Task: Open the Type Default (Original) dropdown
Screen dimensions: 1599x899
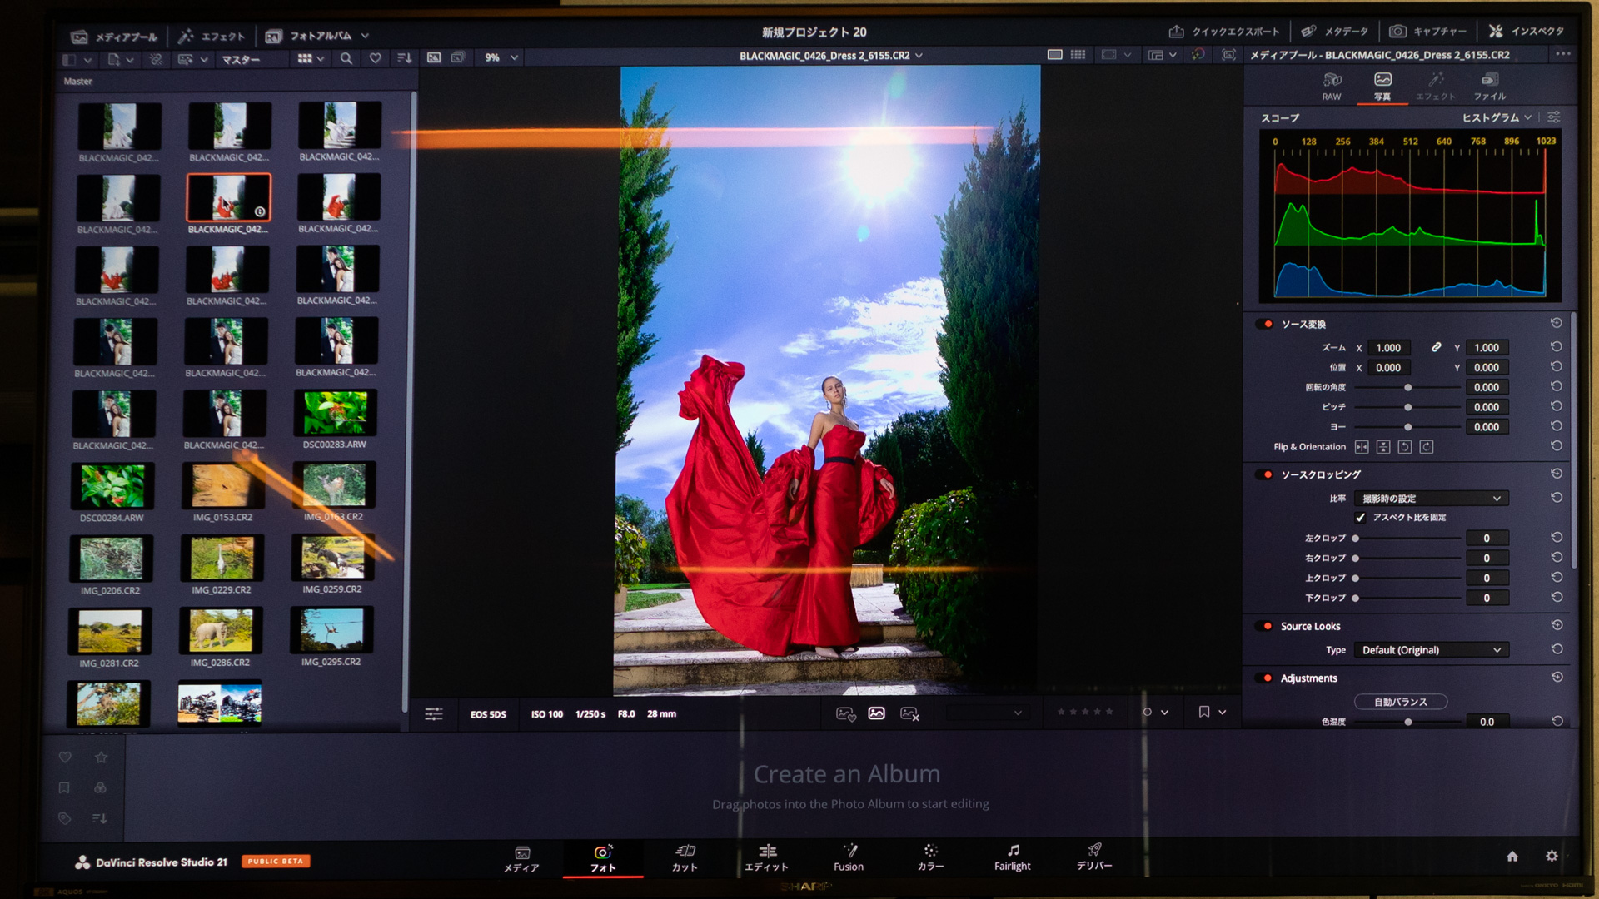Action: tap(1431, 650)
